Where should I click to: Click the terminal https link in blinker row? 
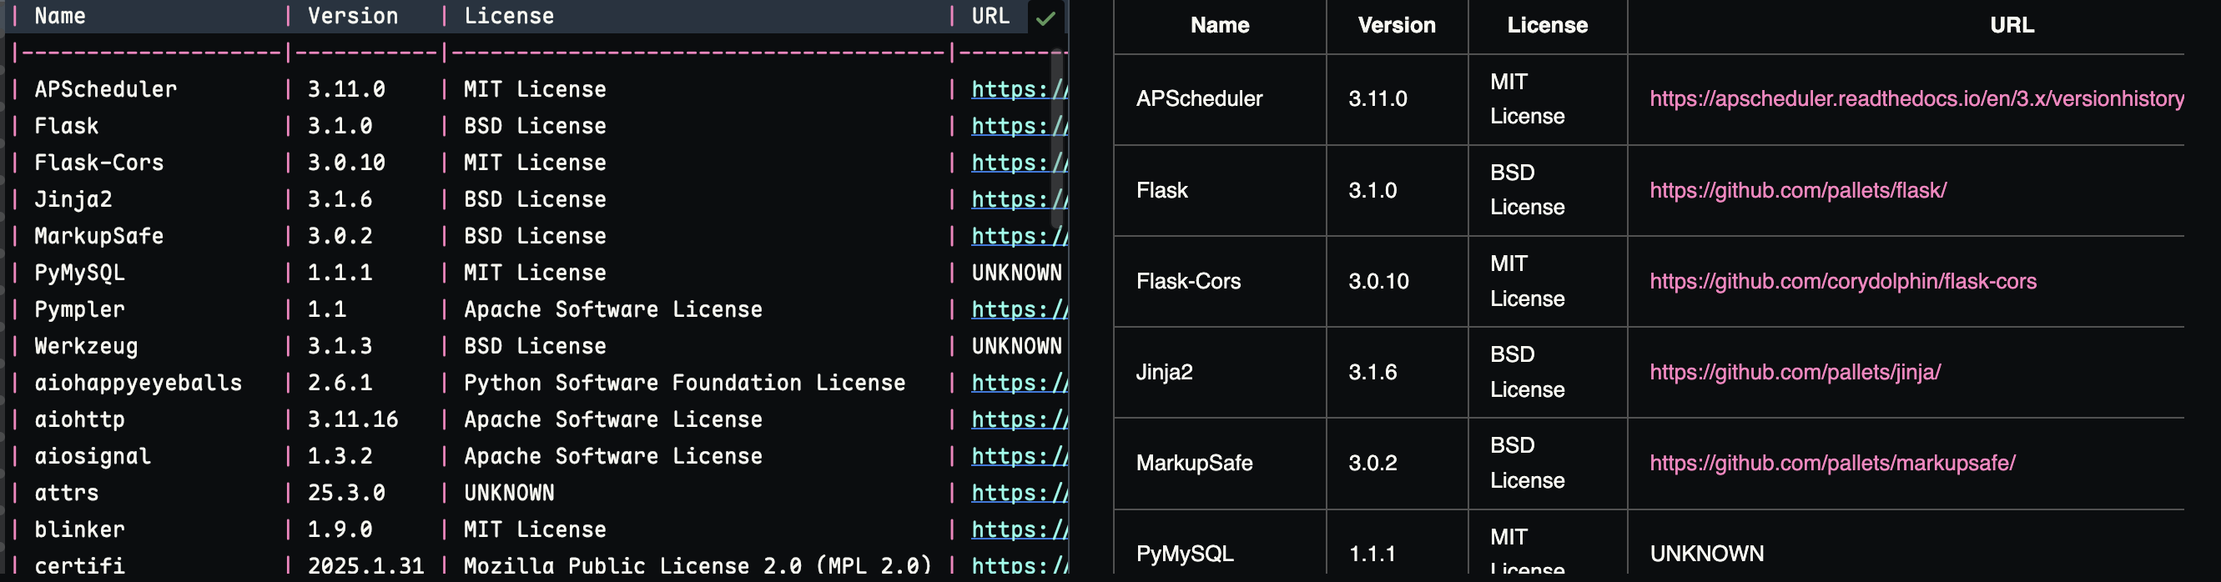pyautogui.click(x=1020, y=529)
